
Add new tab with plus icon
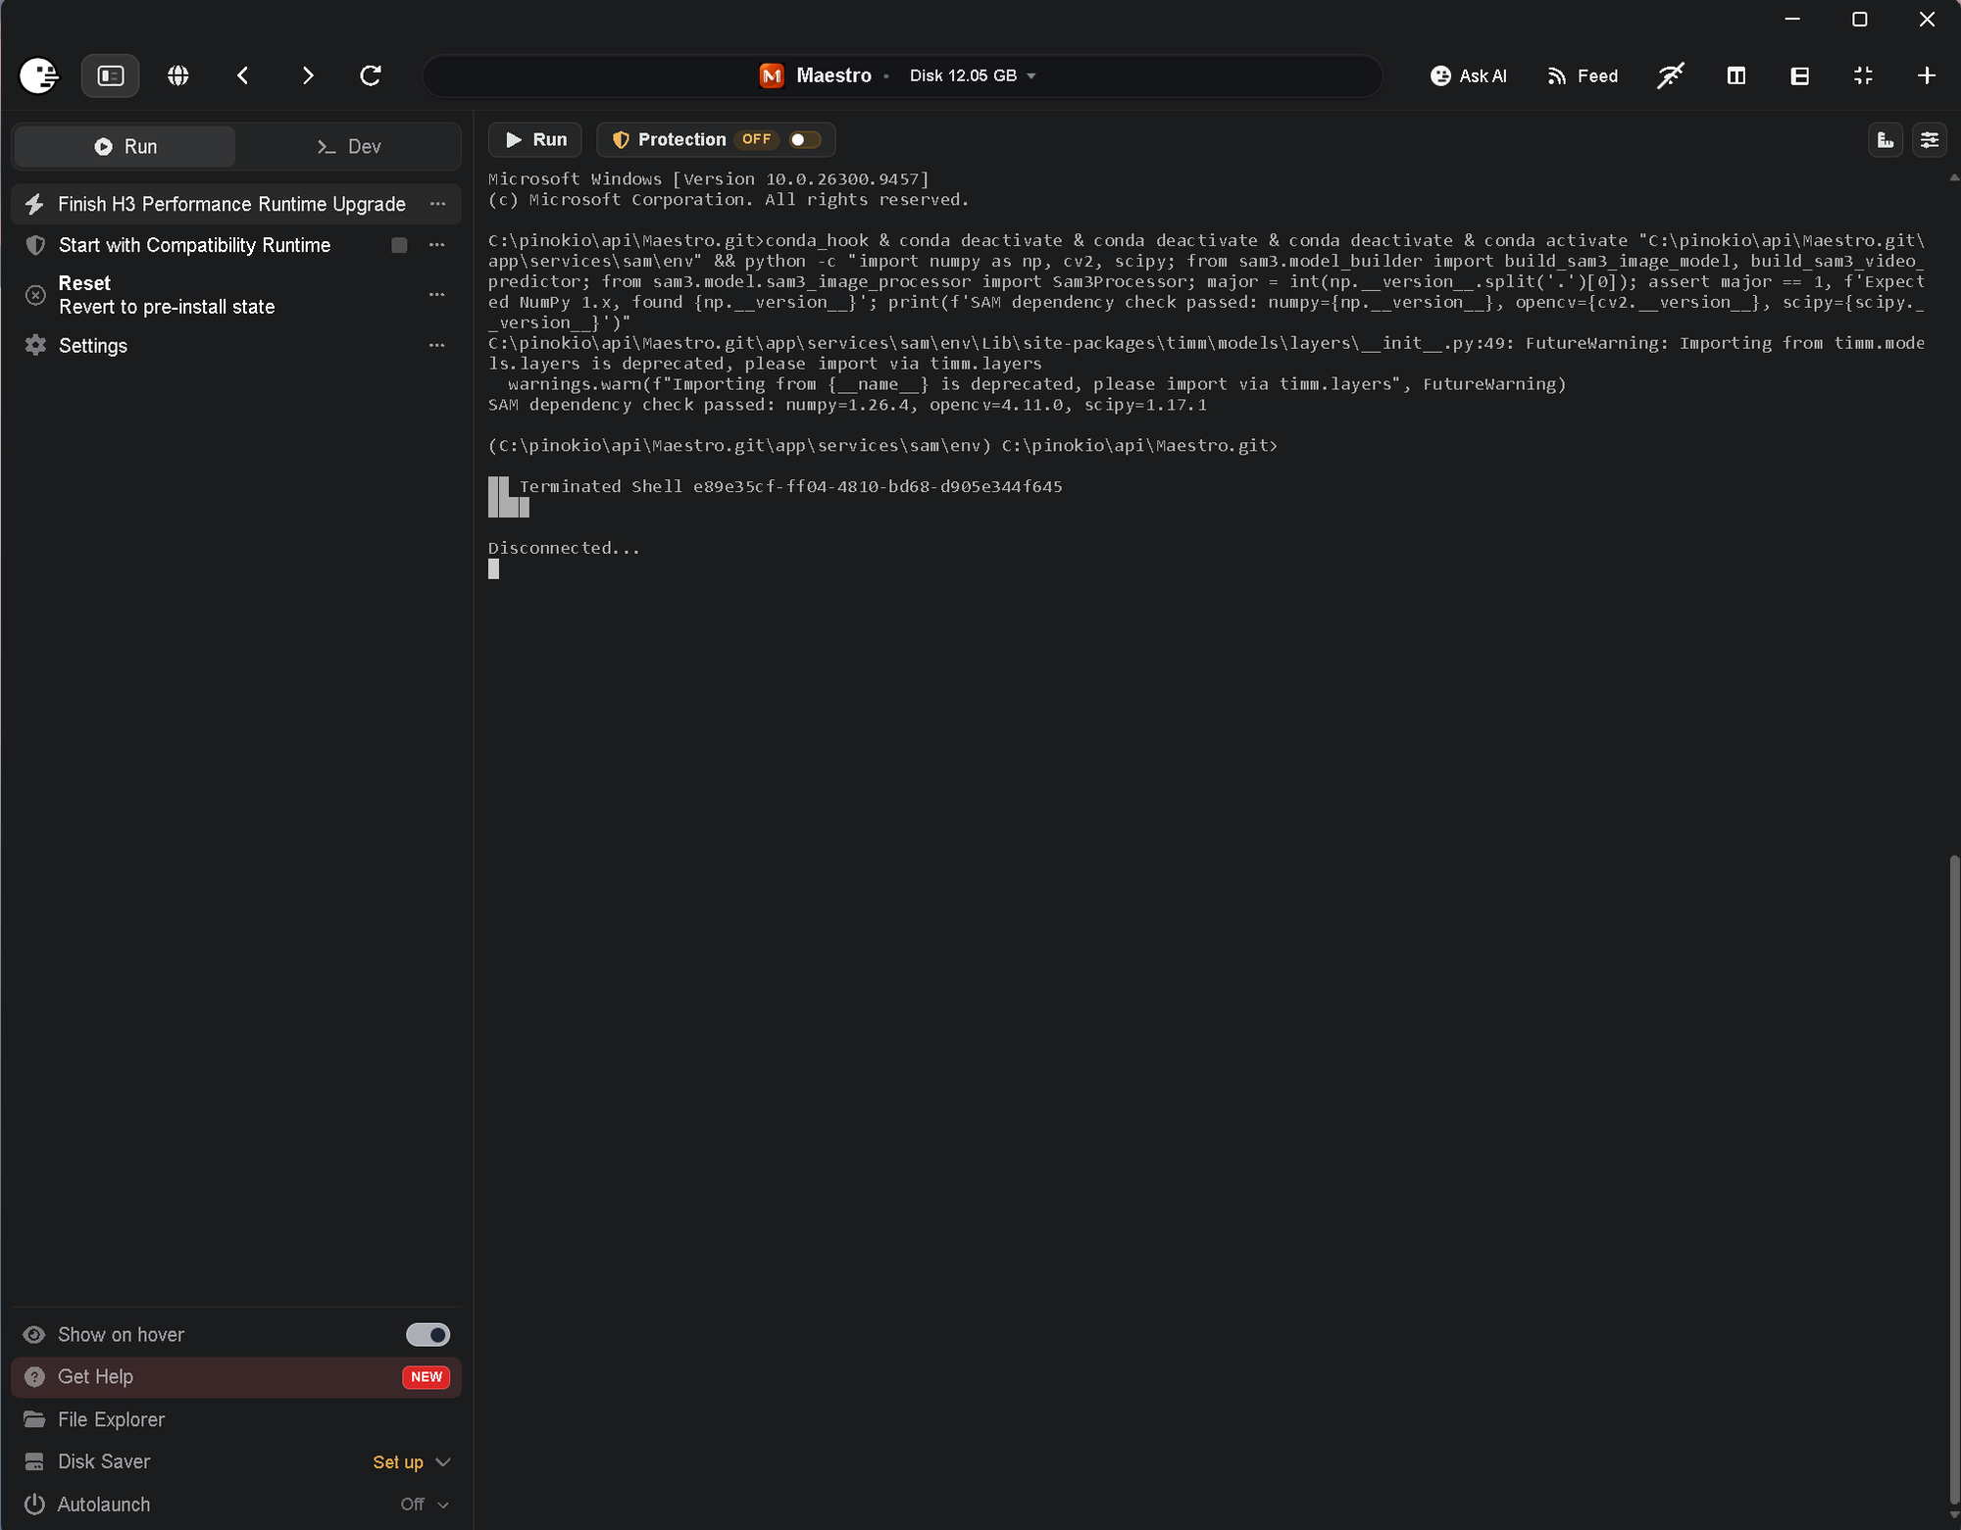tap(1926, 75)
